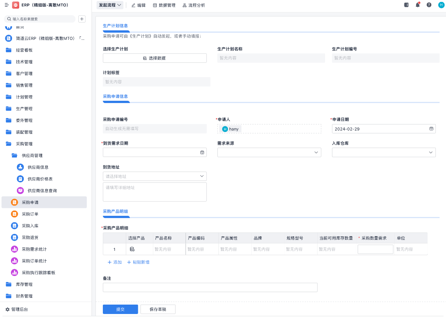This screenshot has height=317, width=446.
Task: Click the 选择数据 button
Action: (x=155, y=58)
